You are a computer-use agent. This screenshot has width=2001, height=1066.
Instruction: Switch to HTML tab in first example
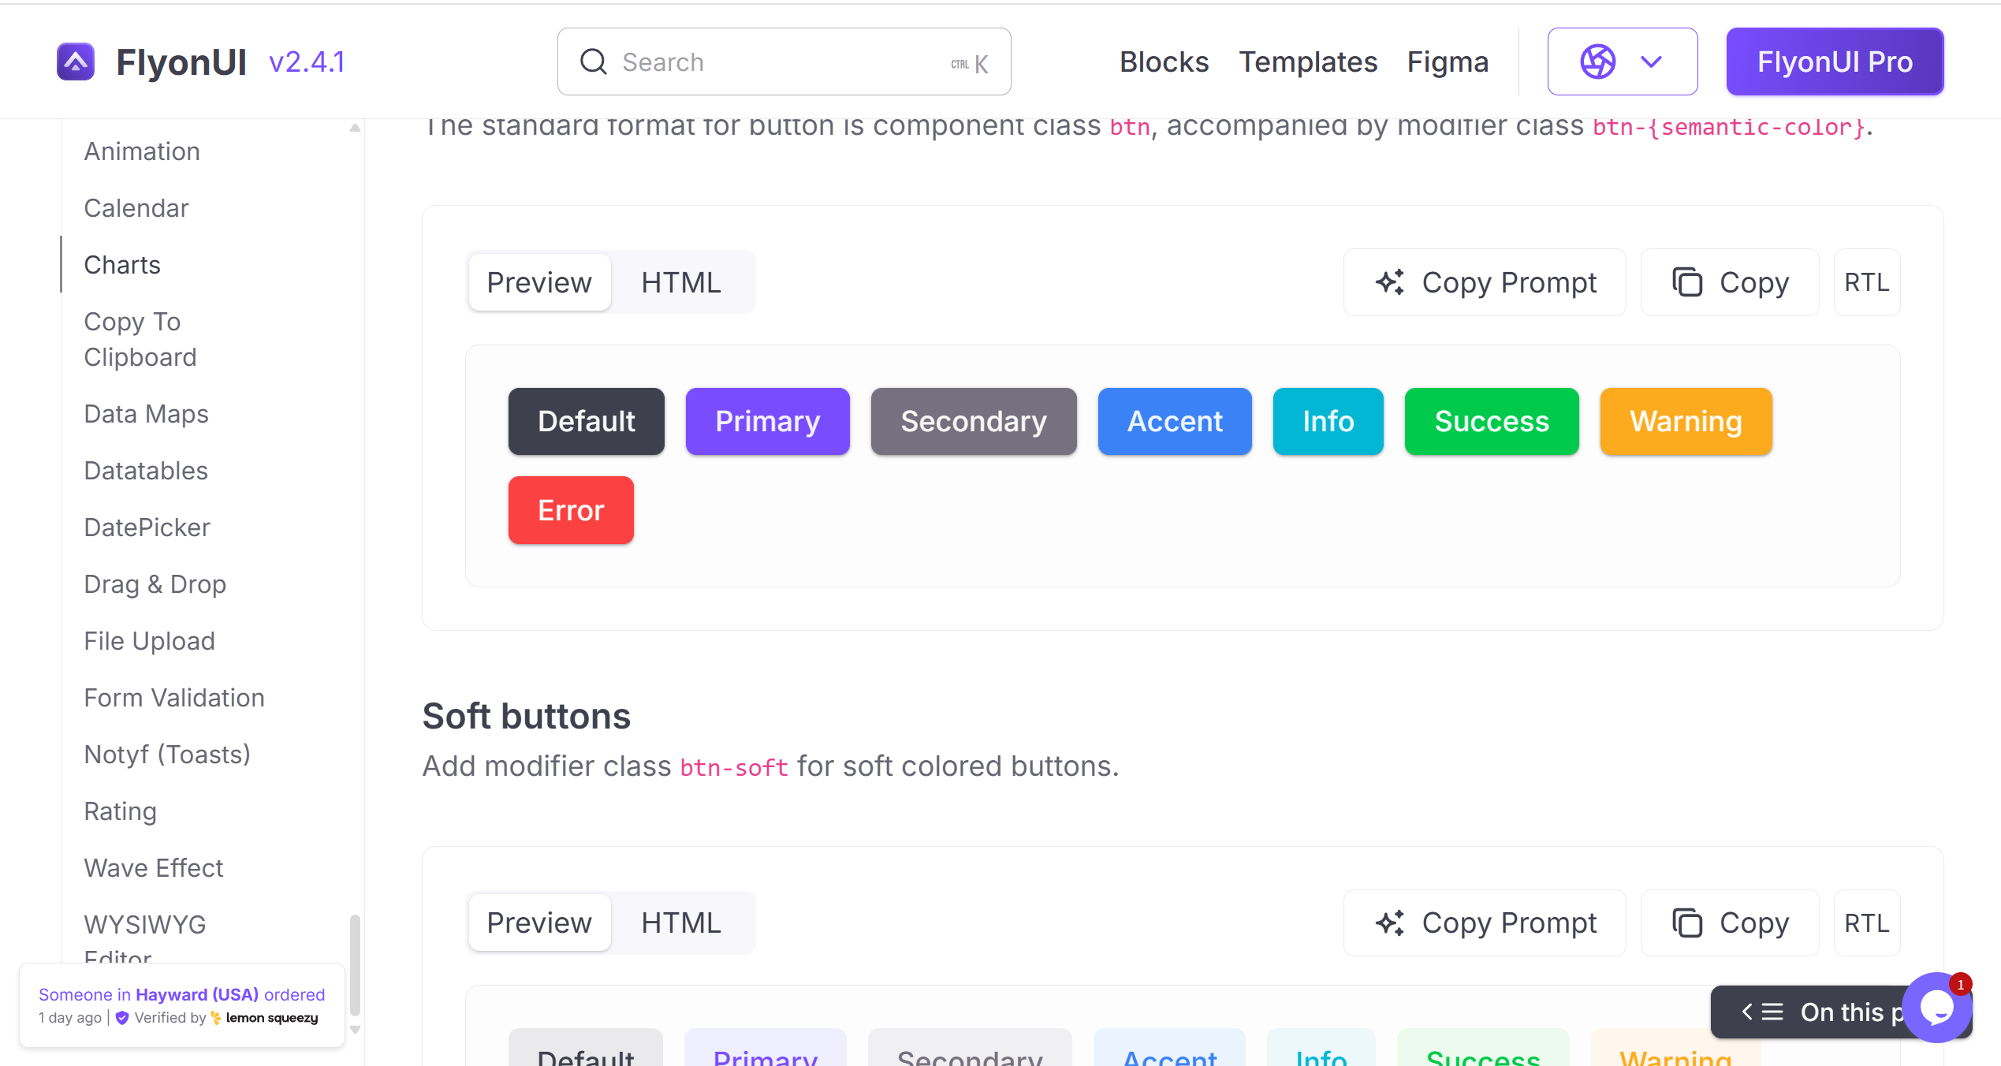(680, 282)
